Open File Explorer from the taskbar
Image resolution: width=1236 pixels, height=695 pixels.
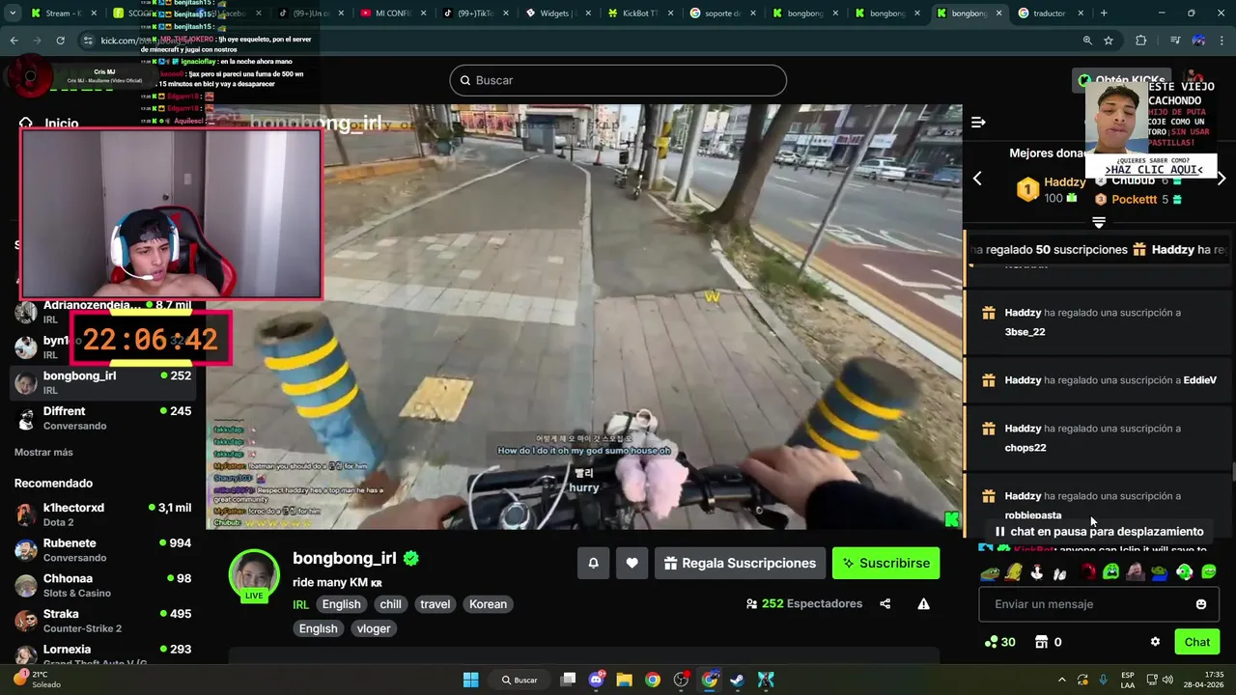[x=624, y=680]
